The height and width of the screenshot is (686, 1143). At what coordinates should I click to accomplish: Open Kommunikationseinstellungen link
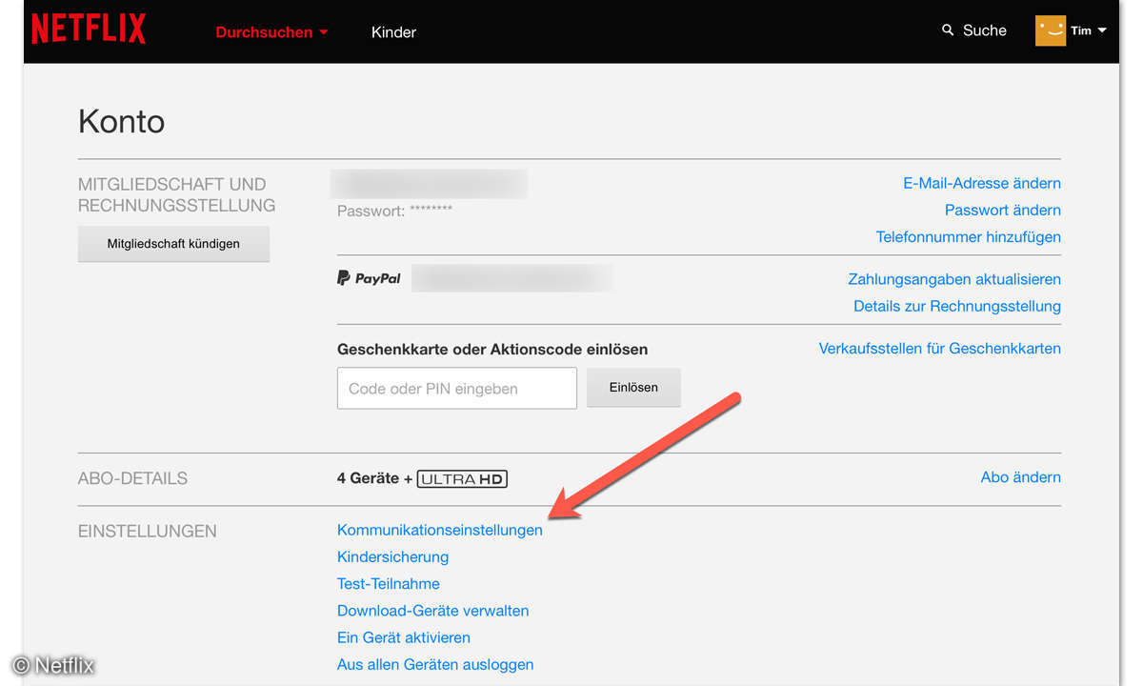(440, 530)
